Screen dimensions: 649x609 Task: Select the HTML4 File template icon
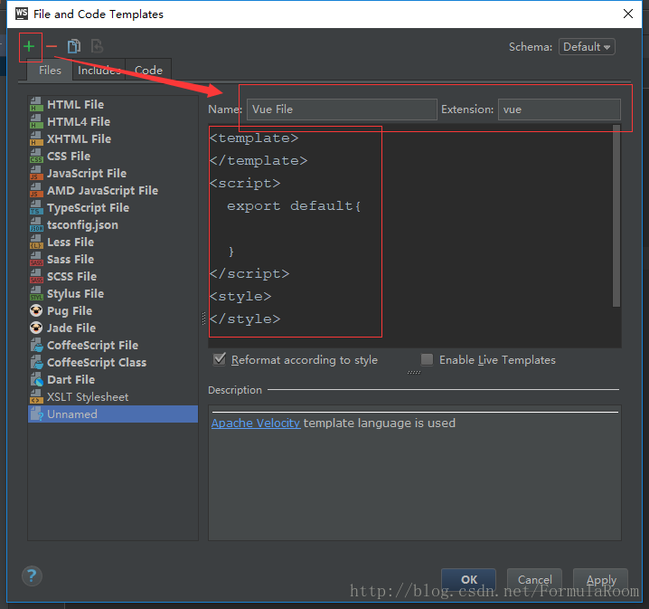pyautogui.click(x=36, y=121)
